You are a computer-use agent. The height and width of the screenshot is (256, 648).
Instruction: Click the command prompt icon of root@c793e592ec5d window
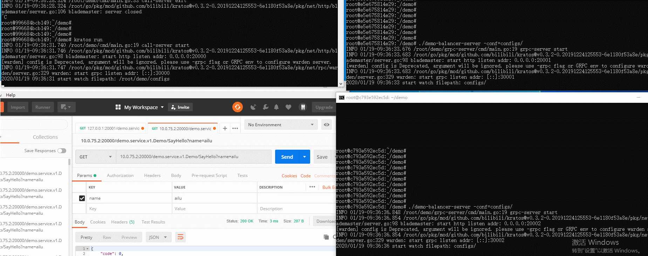click(x=342, y=98)
